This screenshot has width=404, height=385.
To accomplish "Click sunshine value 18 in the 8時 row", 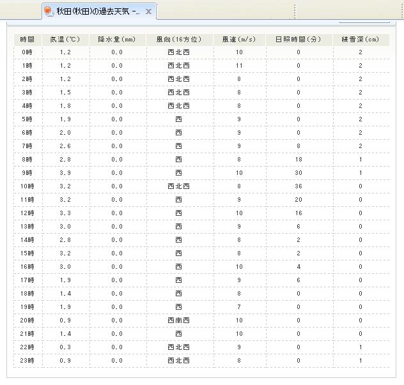I will point(299,160).
